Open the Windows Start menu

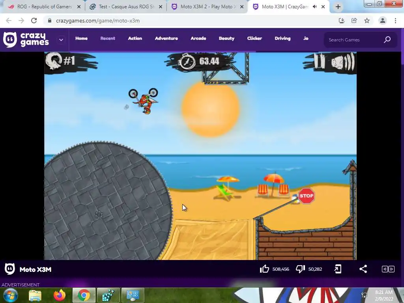[x=10, y=295]
